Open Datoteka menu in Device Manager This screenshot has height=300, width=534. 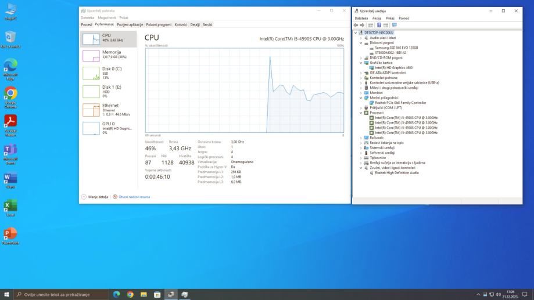361,19
